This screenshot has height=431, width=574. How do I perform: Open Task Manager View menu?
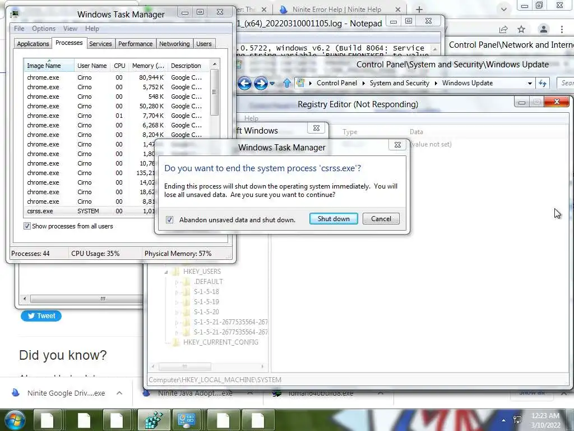tap(70, 29)
